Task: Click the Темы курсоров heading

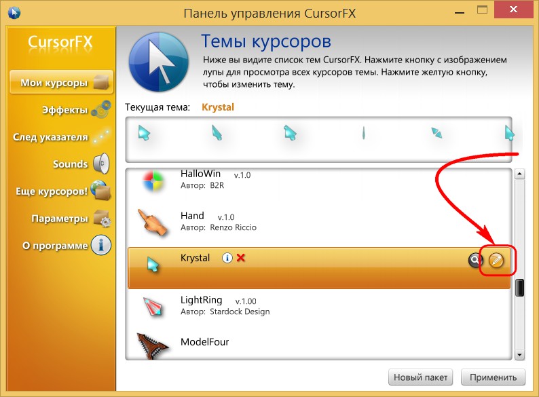Action: pos(266,41)
